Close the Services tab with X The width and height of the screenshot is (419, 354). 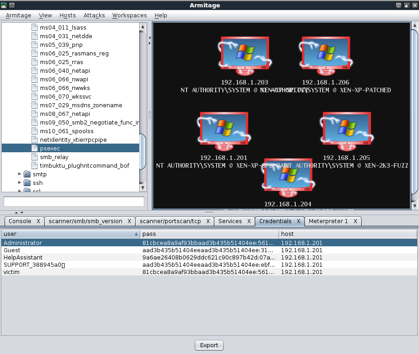click(x=249, y=221)
